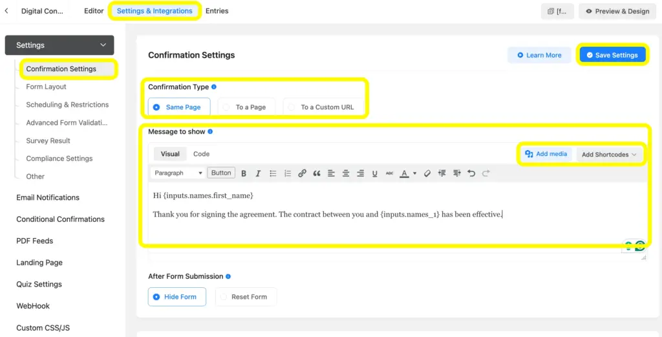Insert a bulleted list

point(273,173)
